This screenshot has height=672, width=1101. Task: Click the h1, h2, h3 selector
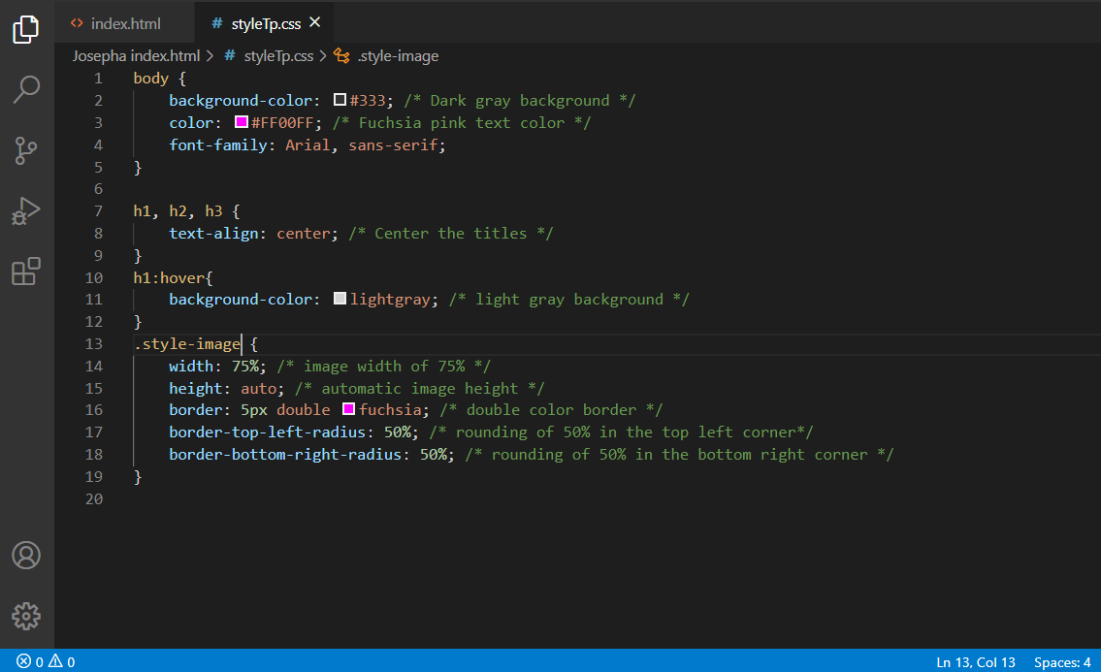pyautogui.click(x=178, y=211)
